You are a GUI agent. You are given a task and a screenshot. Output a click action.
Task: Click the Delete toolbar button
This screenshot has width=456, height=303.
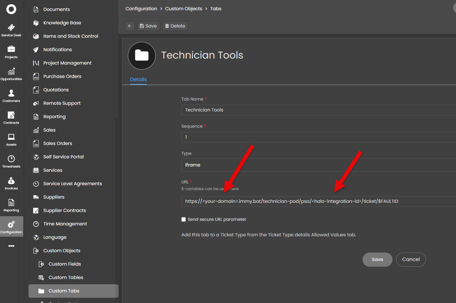pyautogui.click(x=175, y=26)
